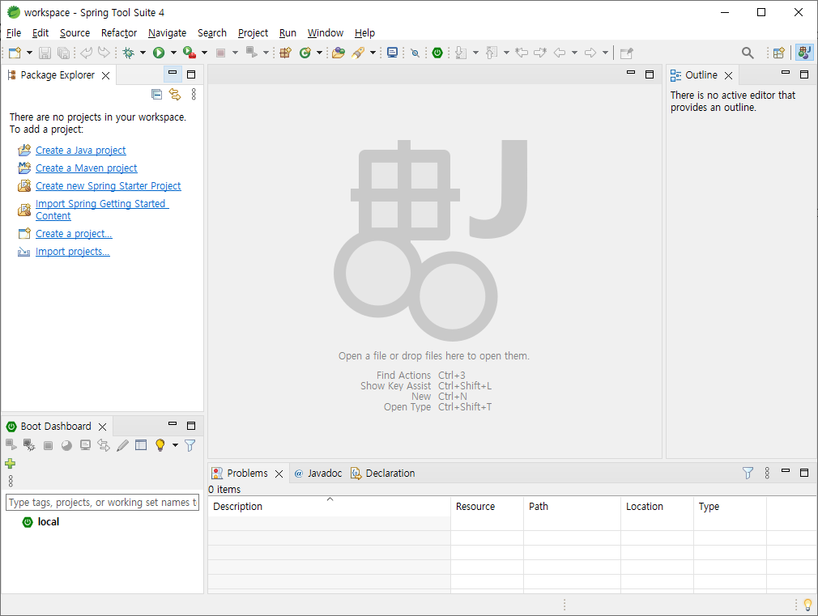The width and height of the screenshot is (818, 616).
Task: Click the Location column header in Problems
Action: coord(657,507)
